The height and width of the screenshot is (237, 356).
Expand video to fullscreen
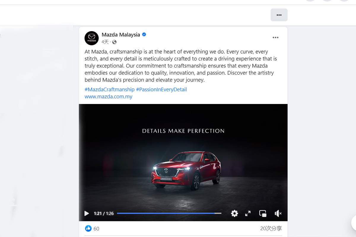(x=248, y=213)
